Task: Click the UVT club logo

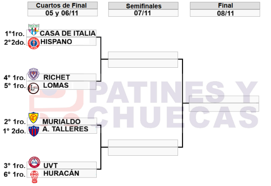Action: pos(33,163)
